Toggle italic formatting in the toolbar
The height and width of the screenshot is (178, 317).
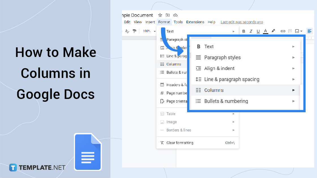pyautogui.click(x=251, y=31)
